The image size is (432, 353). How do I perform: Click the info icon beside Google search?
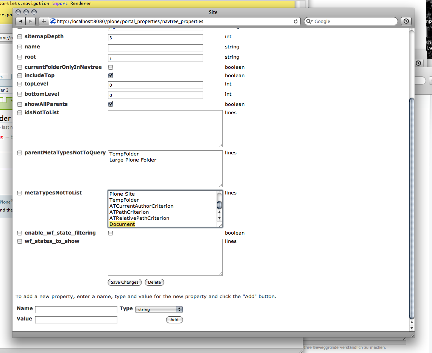click(x=406, y=21)
